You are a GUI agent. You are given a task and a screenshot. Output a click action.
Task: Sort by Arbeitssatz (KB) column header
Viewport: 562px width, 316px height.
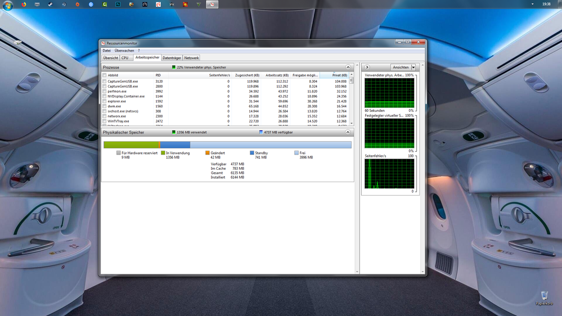tap(276, 75)
